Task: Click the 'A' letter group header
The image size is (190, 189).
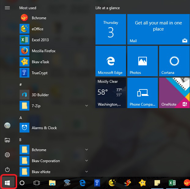Action: pos(21,118)
